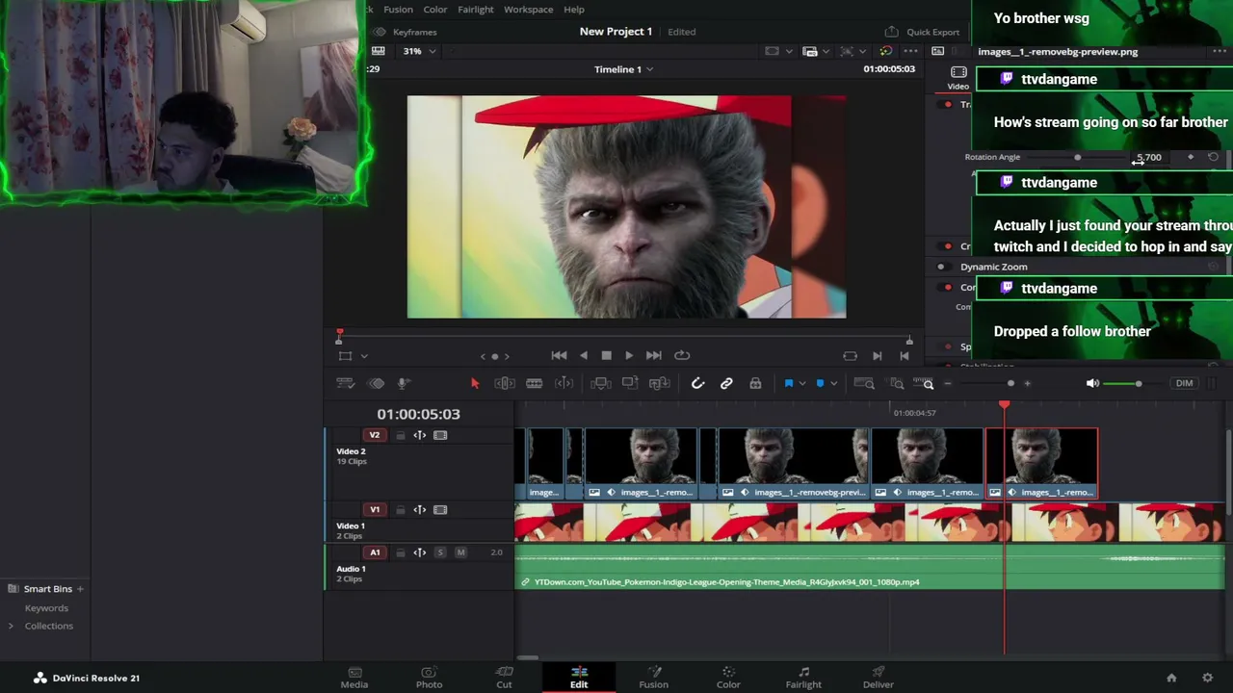Go to previous edit point button
Screen dimensions: 1233x693
(905, 355)
